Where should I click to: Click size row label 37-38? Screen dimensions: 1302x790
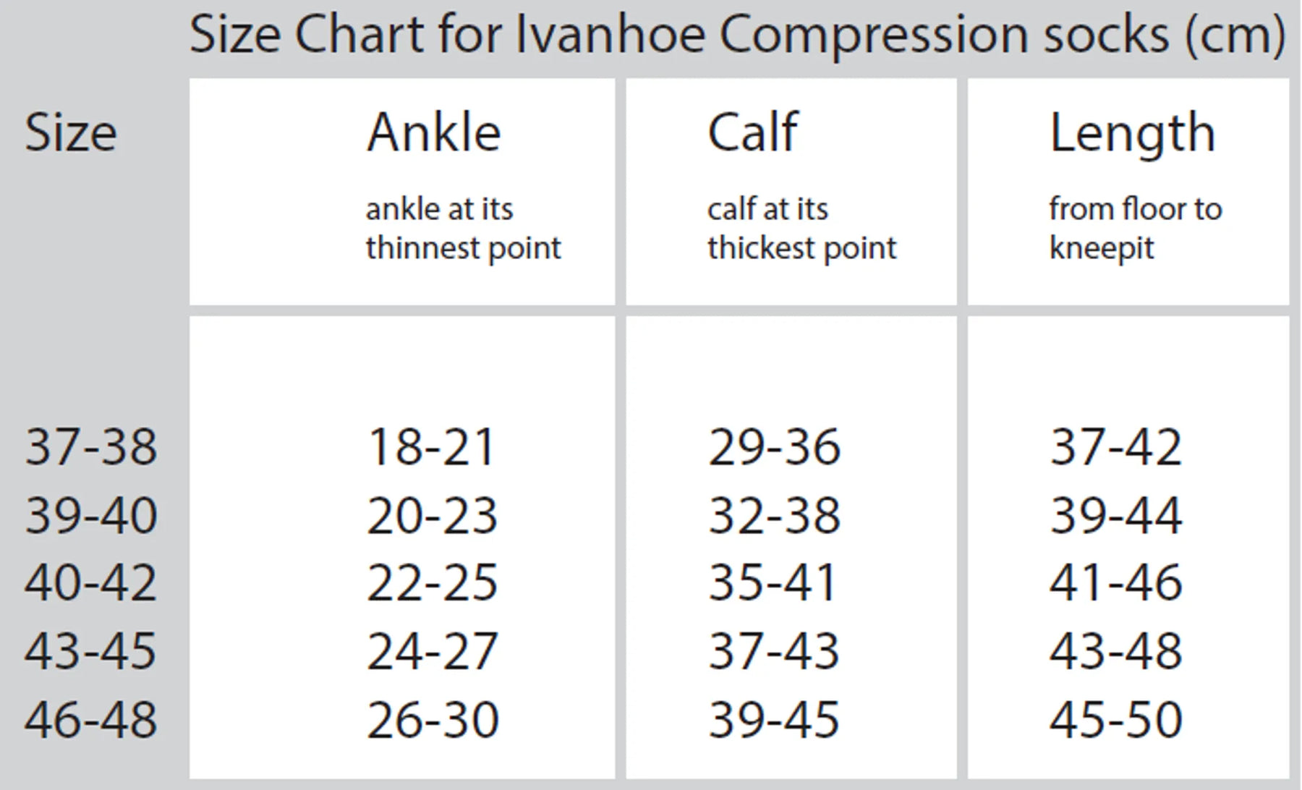click(x=91, y=446)
